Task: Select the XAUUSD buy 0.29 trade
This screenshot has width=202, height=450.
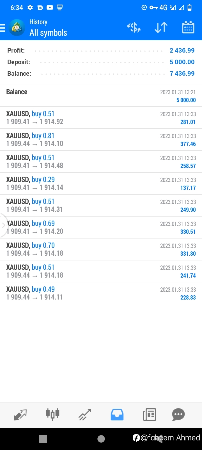Action: click(x=101, y=183)
